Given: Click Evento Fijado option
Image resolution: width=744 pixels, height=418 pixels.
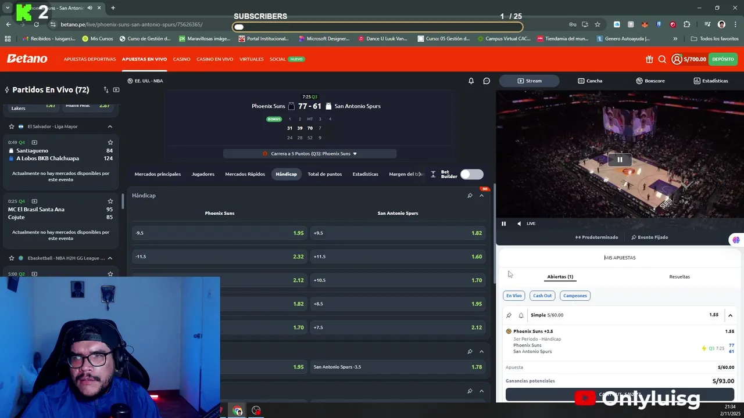Looking at the screenshot, I should pos(650,237).
